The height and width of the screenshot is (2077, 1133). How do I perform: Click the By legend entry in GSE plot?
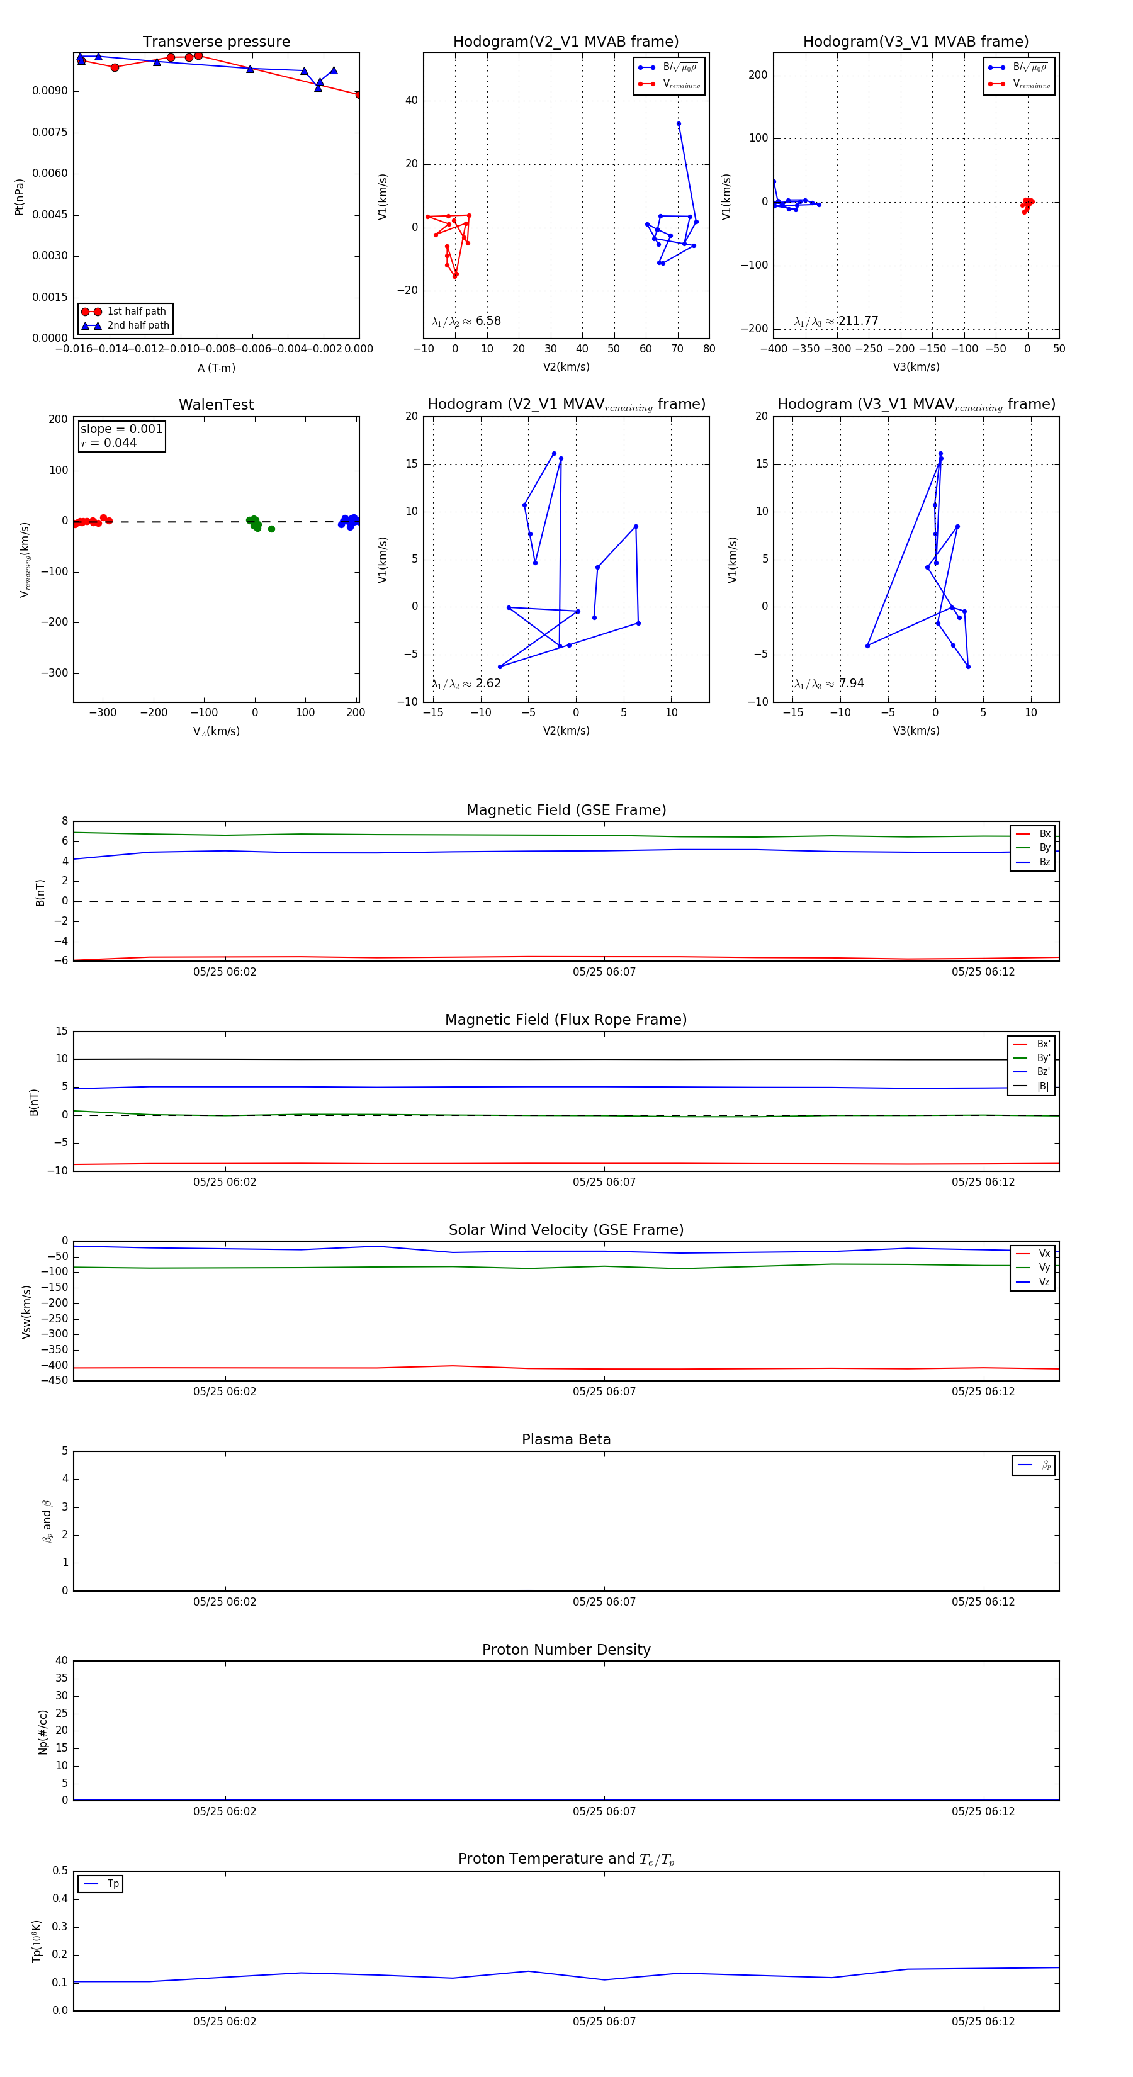(x=1033, y=848)
